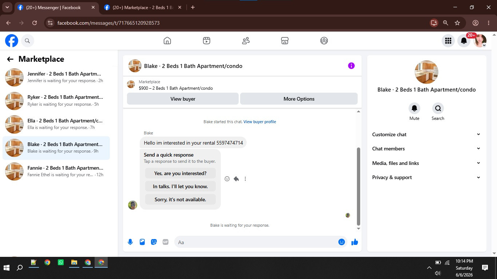
Task: Open Ella's apartment conversation
Action: (56, 124)
